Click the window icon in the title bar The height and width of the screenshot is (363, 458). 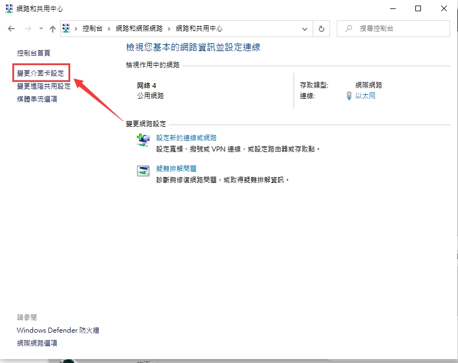click(9, 9)
